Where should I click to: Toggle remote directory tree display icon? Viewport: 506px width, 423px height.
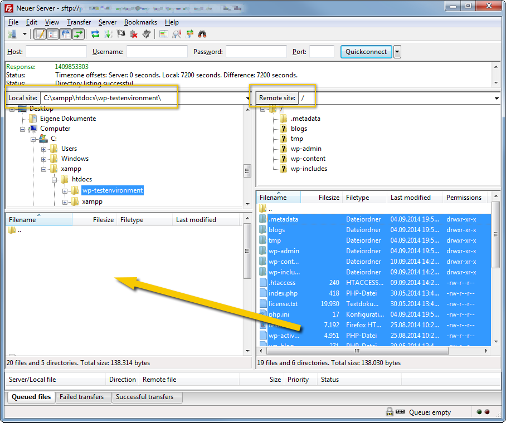[x=66, y=34]
